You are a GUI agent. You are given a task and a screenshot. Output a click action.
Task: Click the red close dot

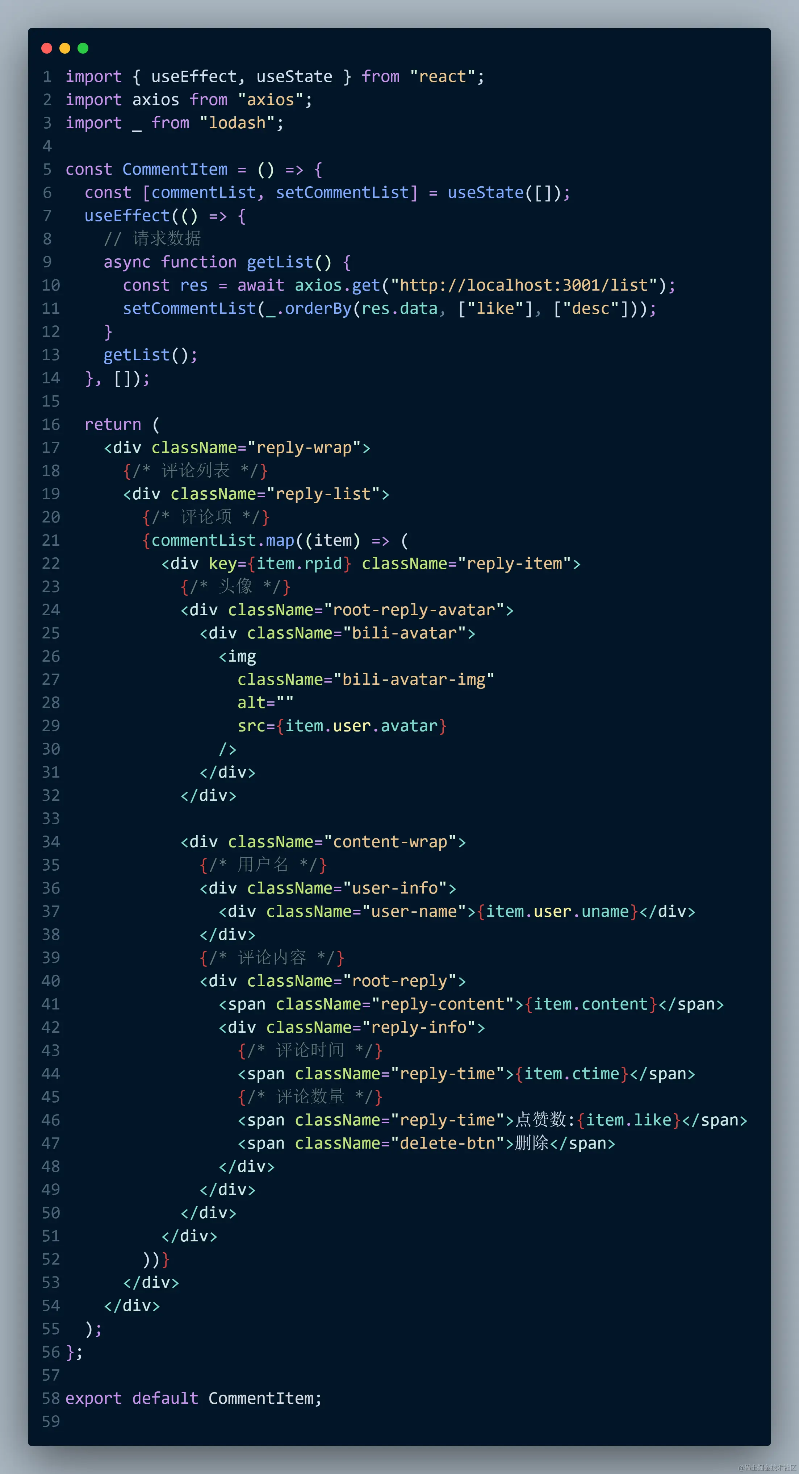click(x=47, y=48)
